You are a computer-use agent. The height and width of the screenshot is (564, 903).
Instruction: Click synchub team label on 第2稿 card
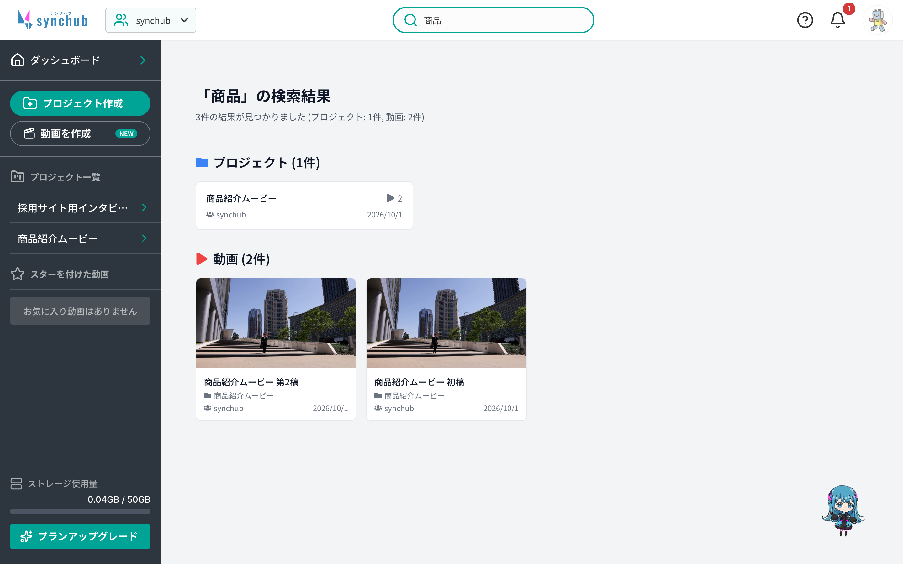point(224,409)
